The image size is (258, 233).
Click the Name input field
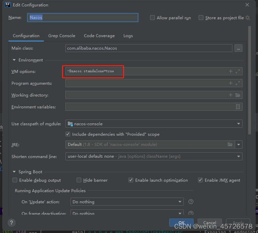click(x=83, y=18)
